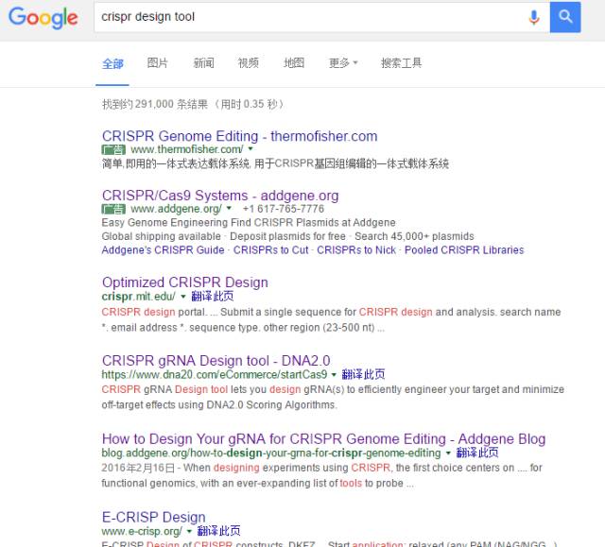Open CRISPR/Cas9 Systems addgene.org ad

click(220, 196)
